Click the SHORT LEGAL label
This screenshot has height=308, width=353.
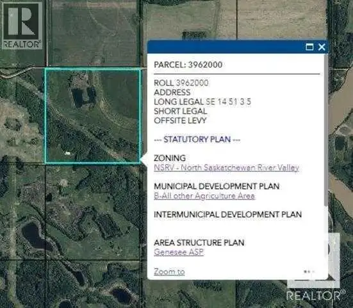tap(180, 111)
